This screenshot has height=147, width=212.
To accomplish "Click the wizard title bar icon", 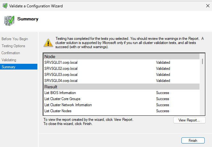I will click(5, 6).
